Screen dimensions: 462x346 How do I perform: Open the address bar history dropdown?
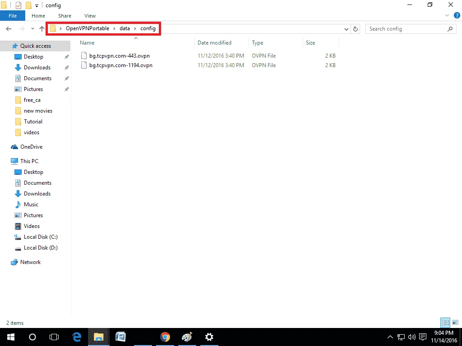coord(346,29)
